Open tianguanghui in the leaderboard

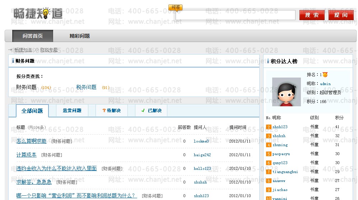click(285, 172)
